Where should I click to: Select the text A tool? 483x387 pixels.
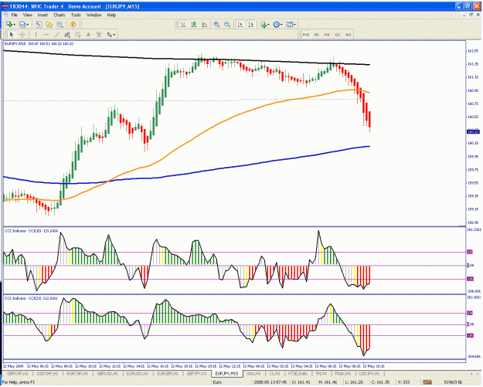coord(88,35)
